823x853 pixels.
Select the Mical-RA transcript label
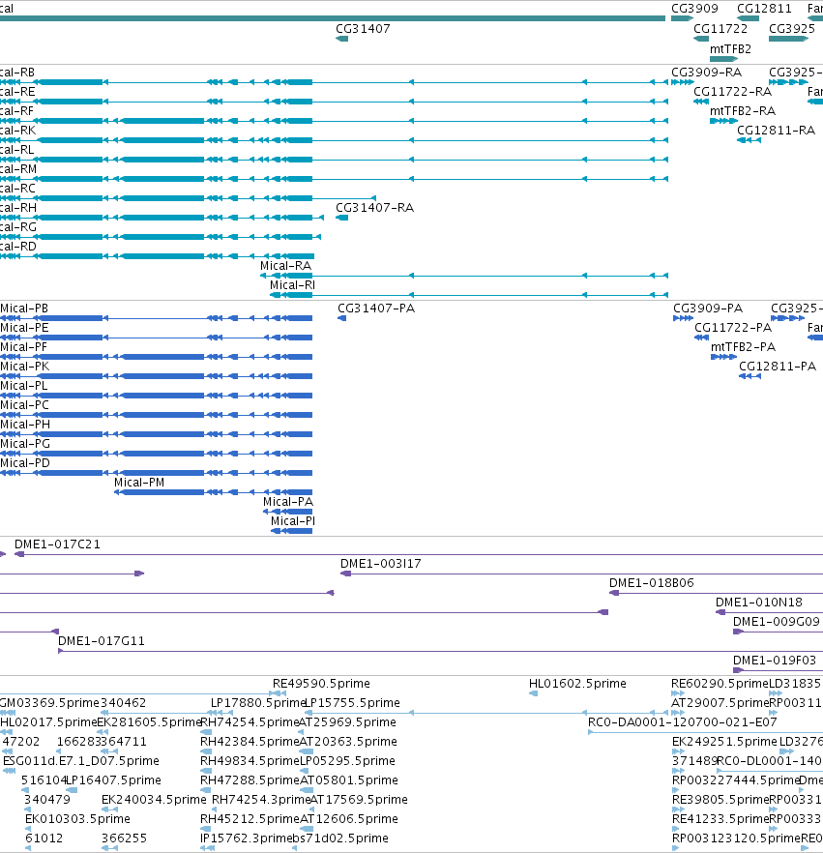pyautogui.click(x=285, y=265)
